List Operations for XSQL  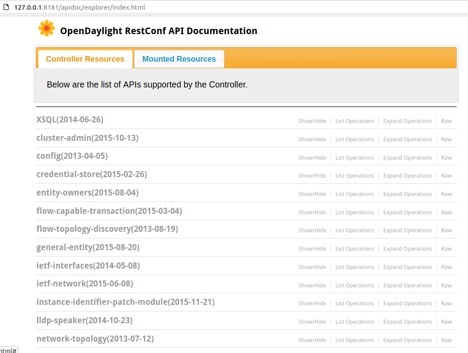[x=355, y=121]
